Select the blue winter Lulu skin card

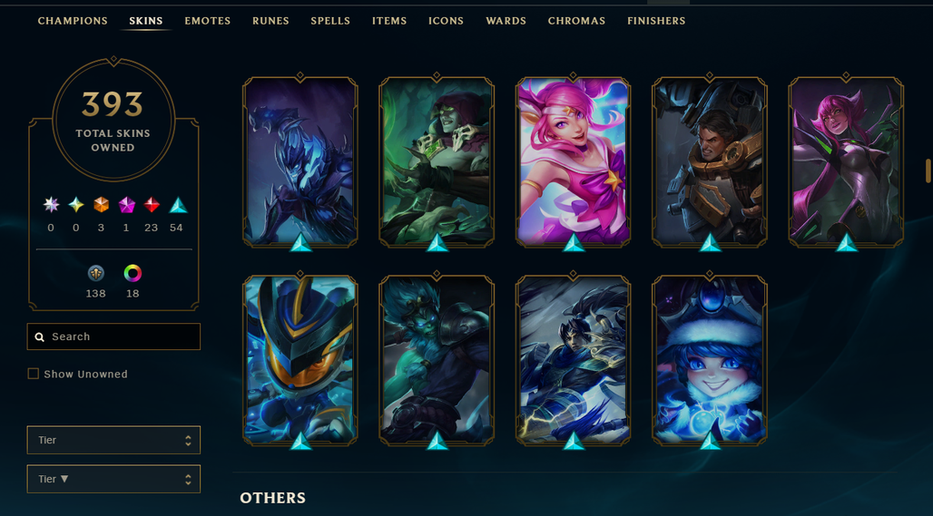[709, 360]
